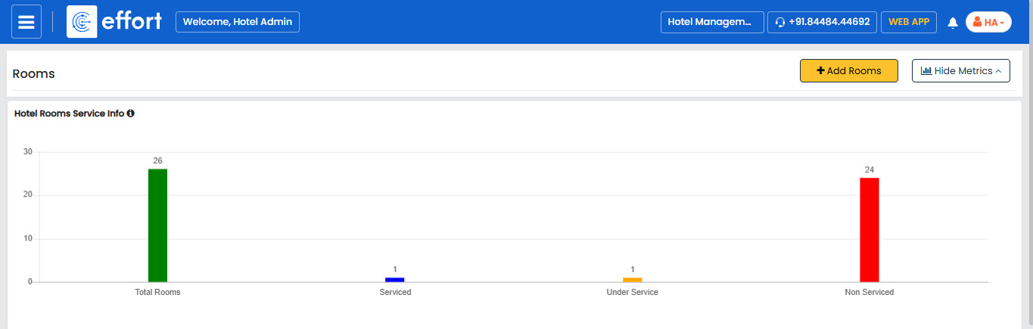Select the blue Serviced bar
Viewport: 1033px width, 329px height.
pos(395,280)
